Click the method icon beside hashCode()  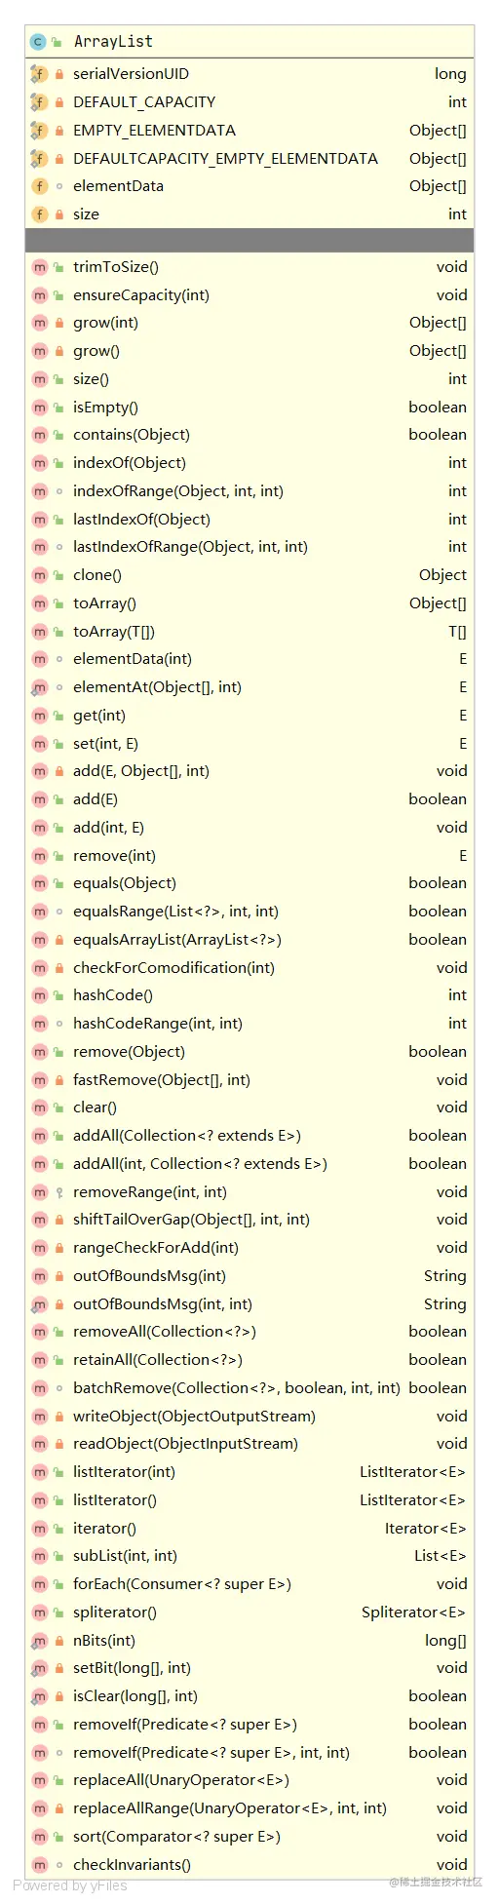(39, 995)
